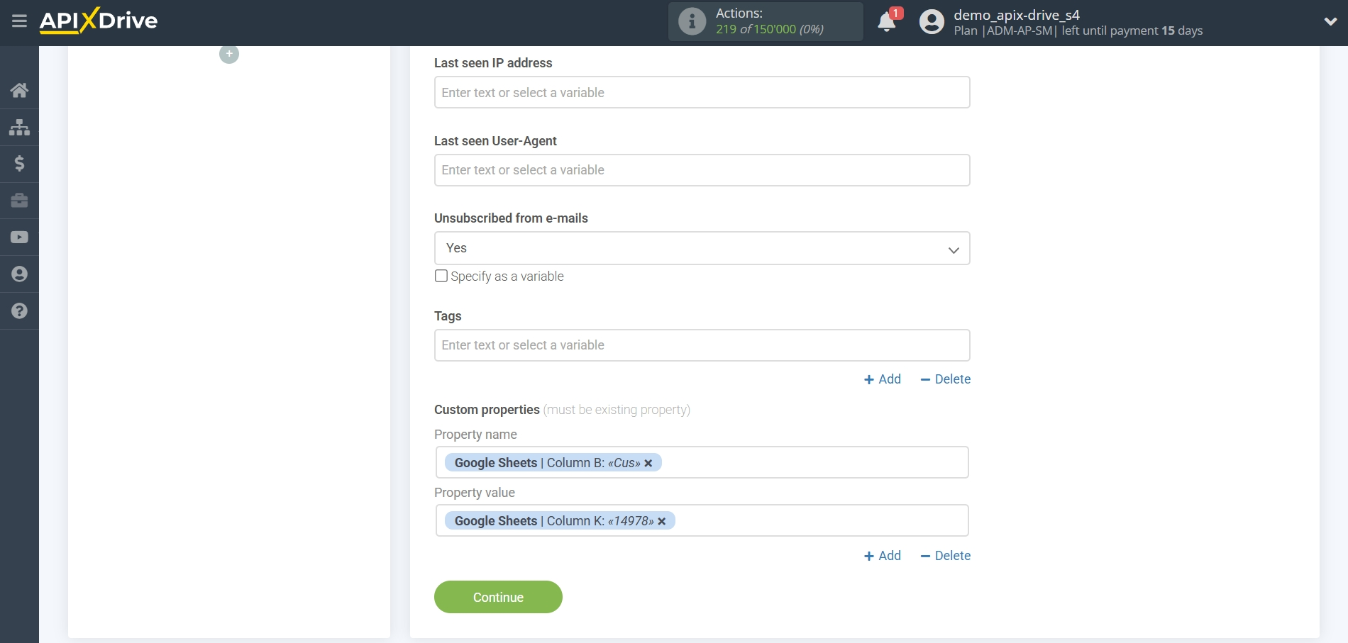The width and height of the screenshot is (1348, 643).
Task: Select the connections hierarchy icon in sidebar
Action: tap(19, 127)
